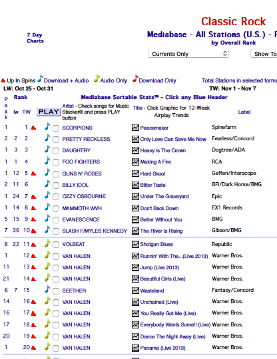Viewport: 277px width, 359px height.
Task: Open the Show To dropdown
Action: click(264, 54)
